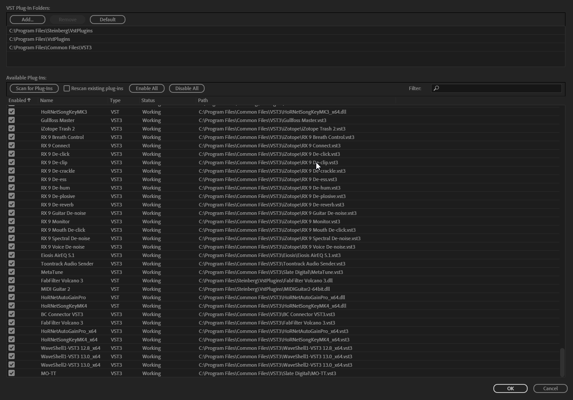Click the Scan for Plug-Ins button
Image resolution: width=573 pixels, height=400 pixels.
[34, 88]
